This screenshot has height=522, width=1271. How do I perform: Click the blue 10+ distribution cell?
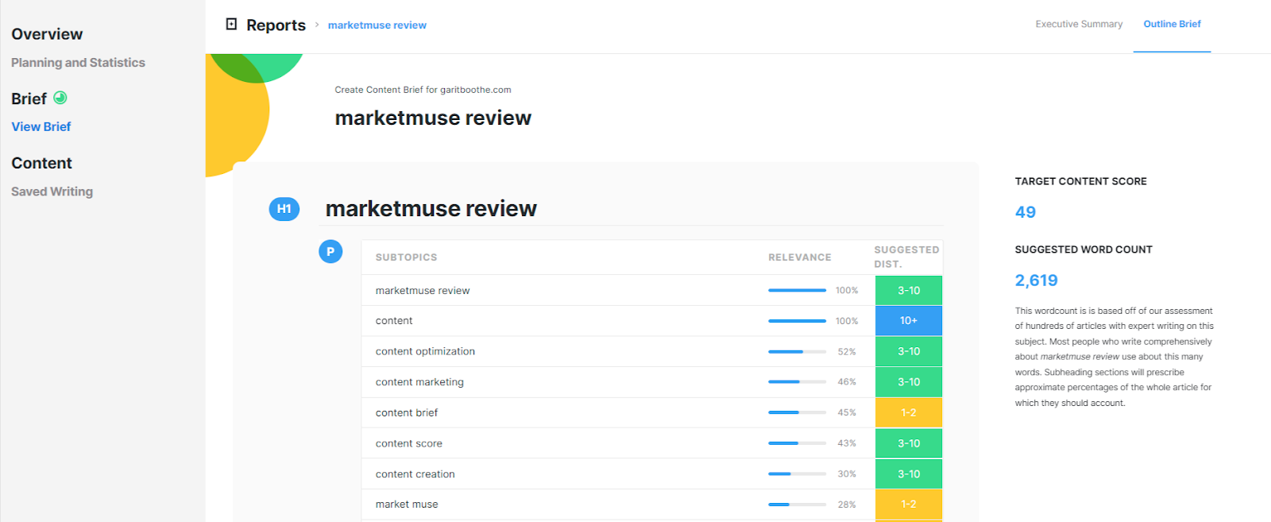pos(909,321)
